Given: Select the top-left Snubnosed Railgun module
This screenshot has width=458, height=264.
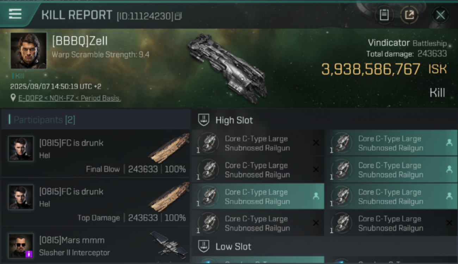Looking at the screenshot, I should coord(258,143).
